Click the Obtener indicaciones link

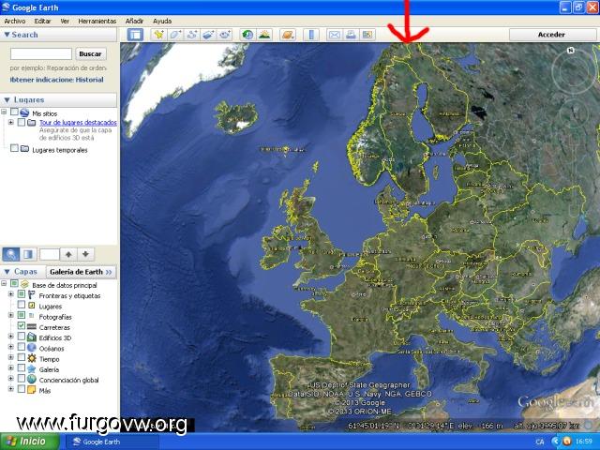point(42,80)
